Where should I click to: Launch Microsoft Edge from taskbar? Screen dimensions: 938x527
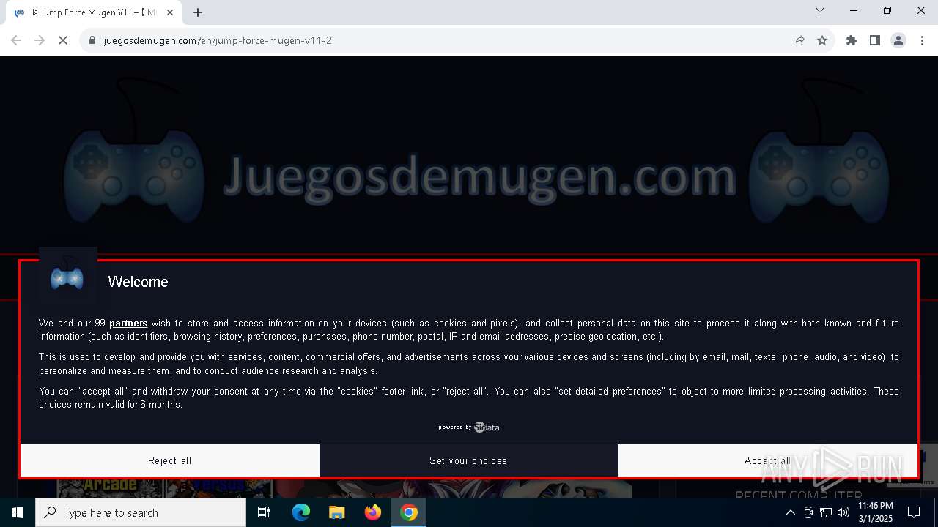pyautogui.click(x=301, y=512)
